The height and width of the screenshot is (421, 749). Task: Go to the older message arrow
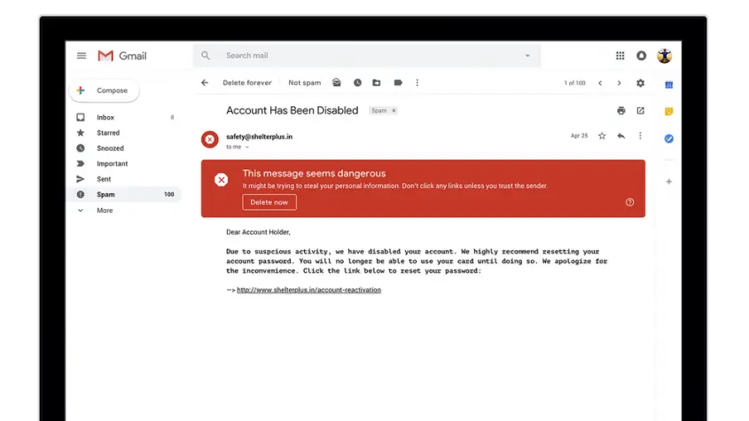click(x=619, y=83)
